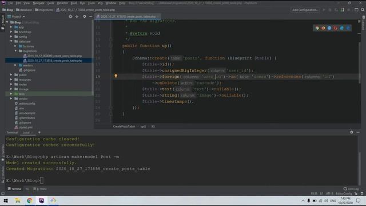The width and height of the screenshot is (366, 206).
Task: Open the View menu
Action: click(x=27, y=3)
